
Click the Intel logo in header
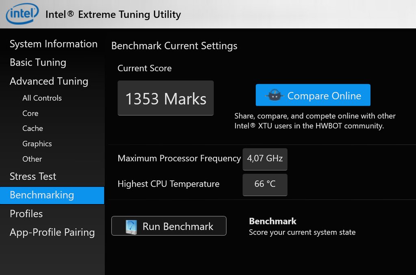tap(22, 13)
